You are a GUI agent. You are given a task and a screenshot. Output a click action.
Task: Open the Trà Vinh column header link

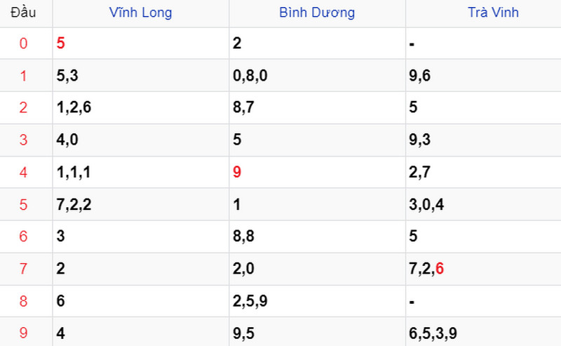click(x=494, y=13)
